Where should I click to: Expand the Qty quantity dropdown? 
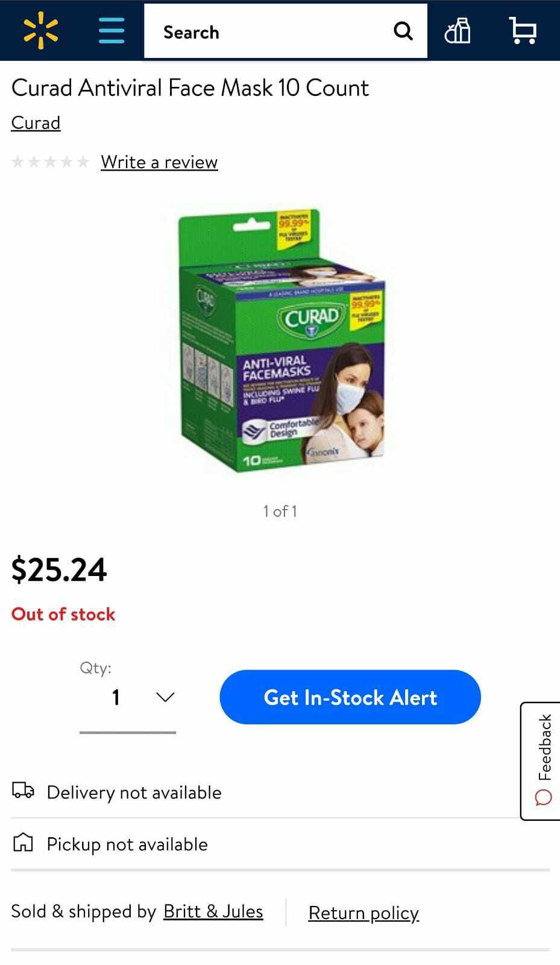tap(128, 698)
